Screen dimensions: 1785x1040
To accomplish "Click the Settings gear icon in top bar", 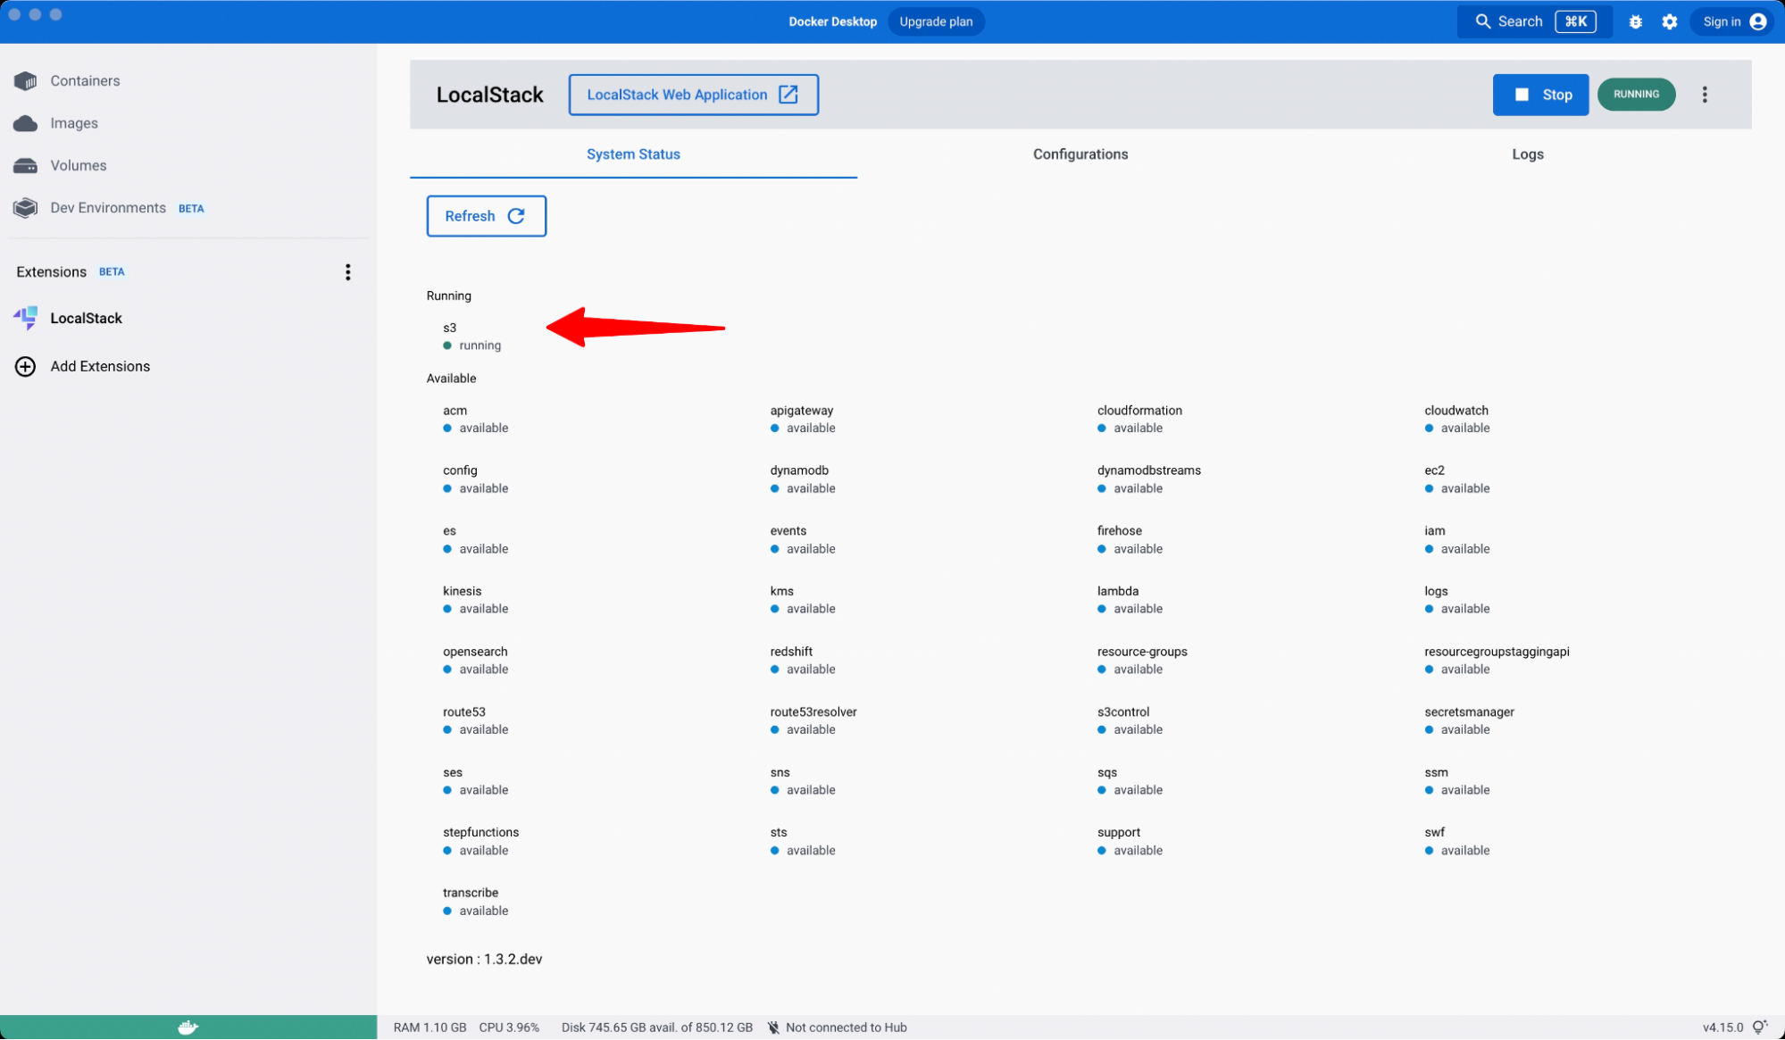I will [1669, 21].
